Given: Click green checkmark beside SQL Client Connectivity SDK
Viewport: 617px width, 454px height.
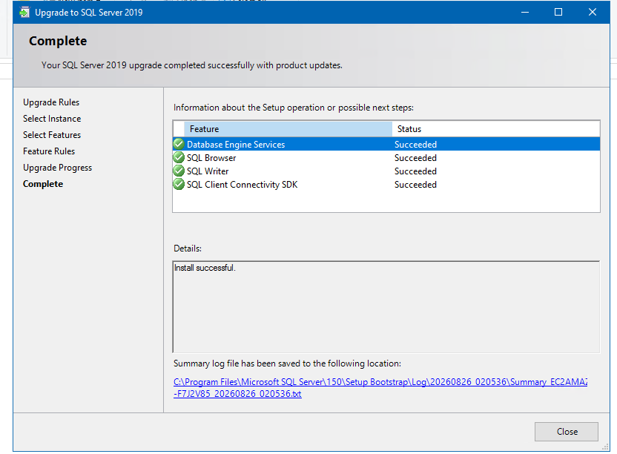Looking at the screenshot, I should click(179, 184).
